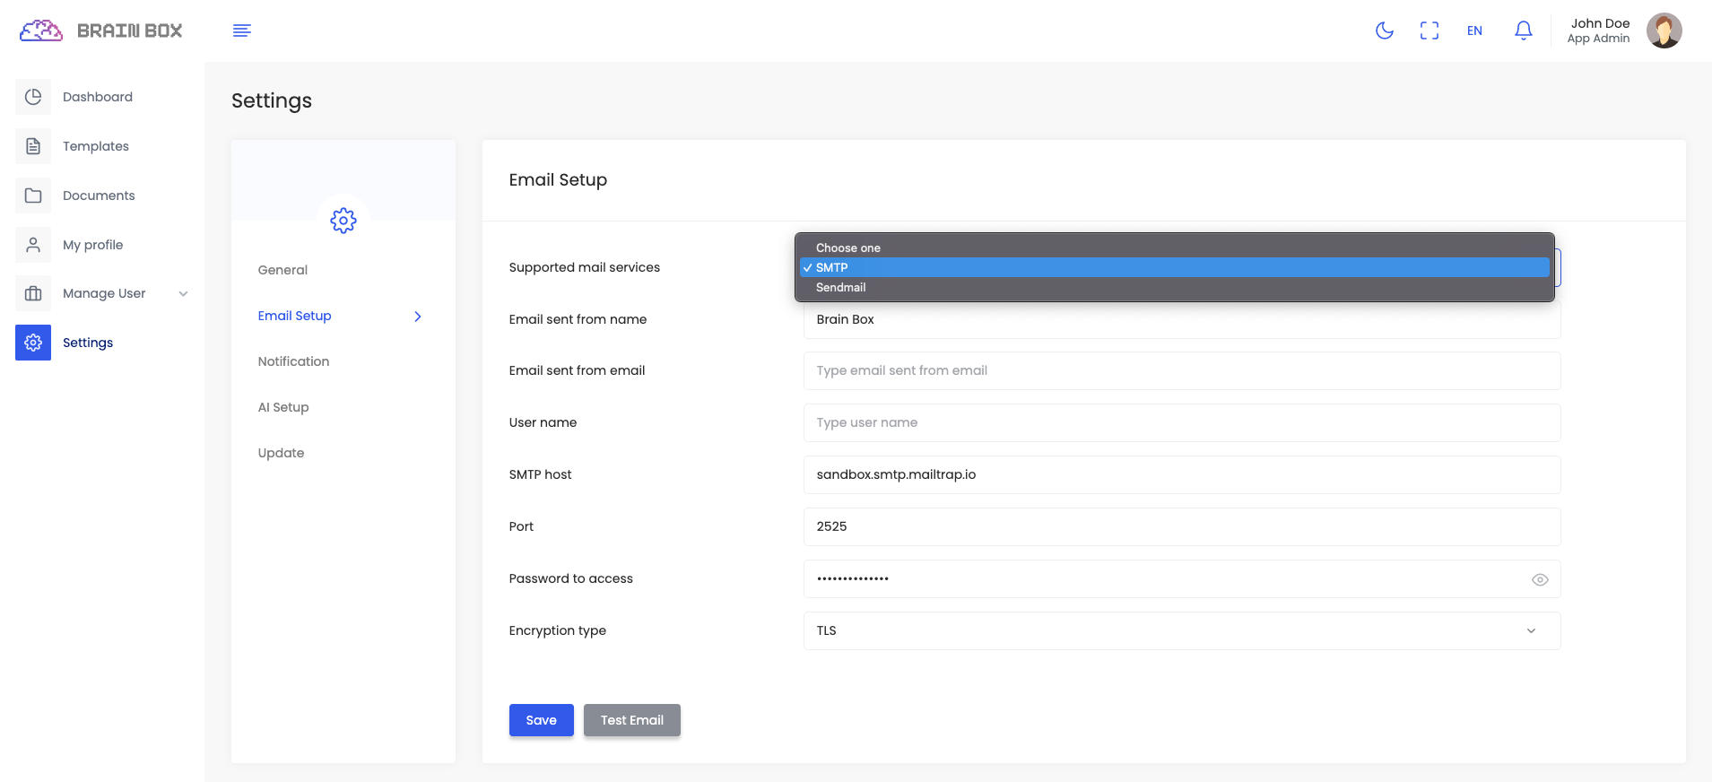Screen dimensions: 1712x782
Task: Collapse sidebar using hamburger menu icon
Action: (x=241, y=30)
